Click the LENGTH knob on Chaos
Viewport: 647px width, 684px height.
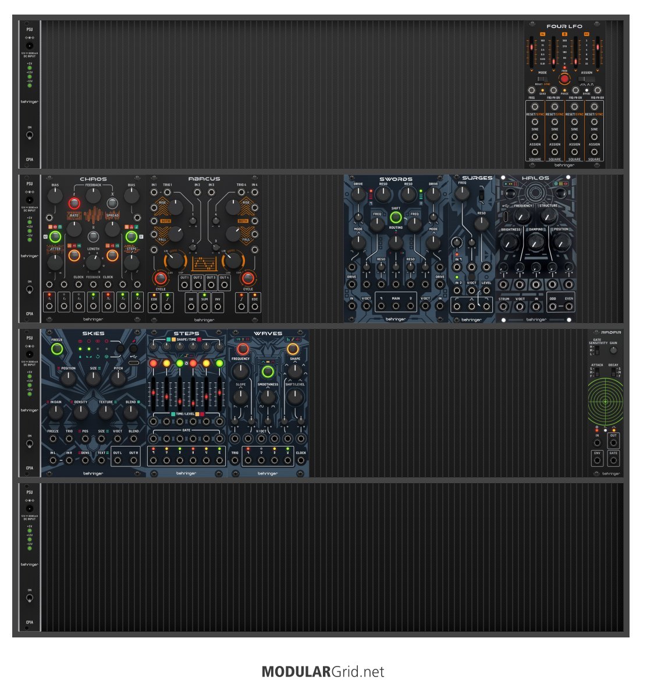(x=93, y=262)
